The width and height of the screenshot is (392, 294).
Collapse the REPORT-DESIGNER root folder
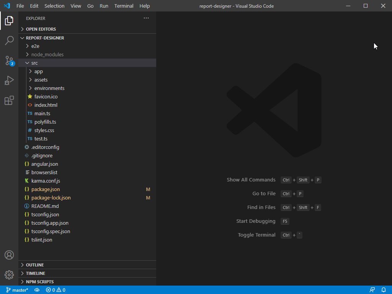[87, 38]
